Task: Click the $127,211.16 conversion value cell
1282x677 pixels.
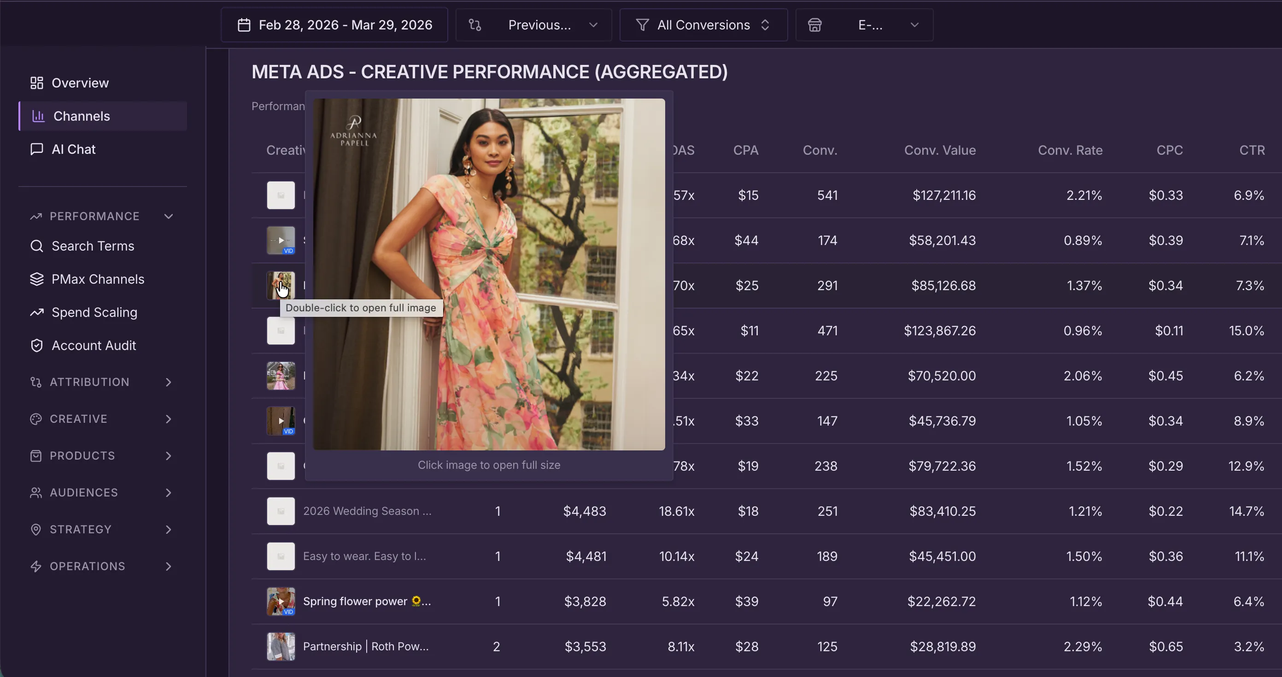Action: click(944, 195)
